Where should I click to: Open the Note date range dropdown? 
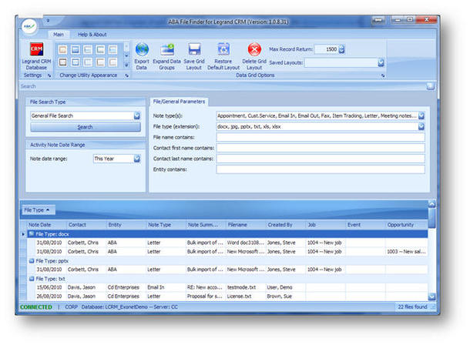tap(137, 159)
